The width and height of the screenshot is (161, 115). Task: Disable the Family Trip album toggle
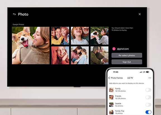point(148,112)
